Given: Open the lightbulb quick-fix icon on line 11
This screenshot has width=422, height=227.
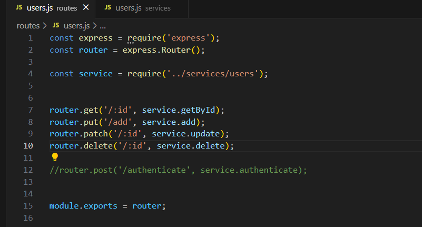Looking at the screenshot, I should pos(55,157).
